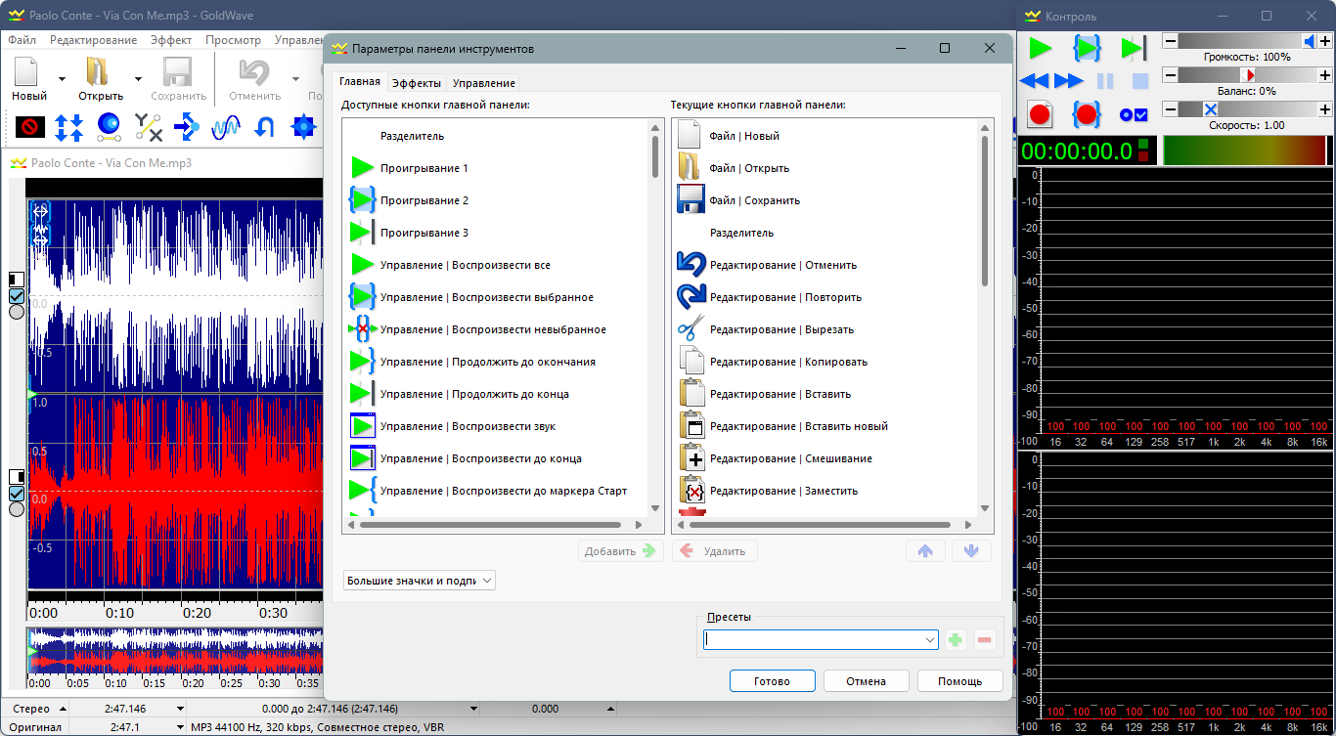Viewport: 1336px width, 736px height.
Task: Switch to the Эффекты tab
Action: [416, 83]
